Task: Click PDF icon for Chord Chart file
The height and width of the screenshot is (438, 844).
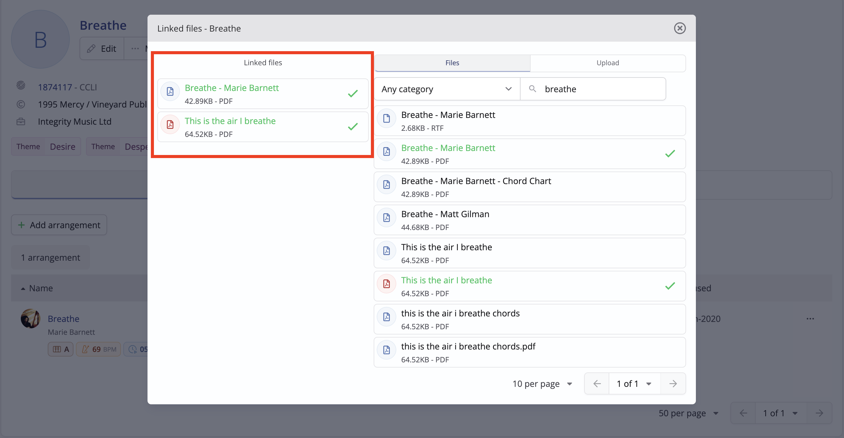Action: (387, 185)
